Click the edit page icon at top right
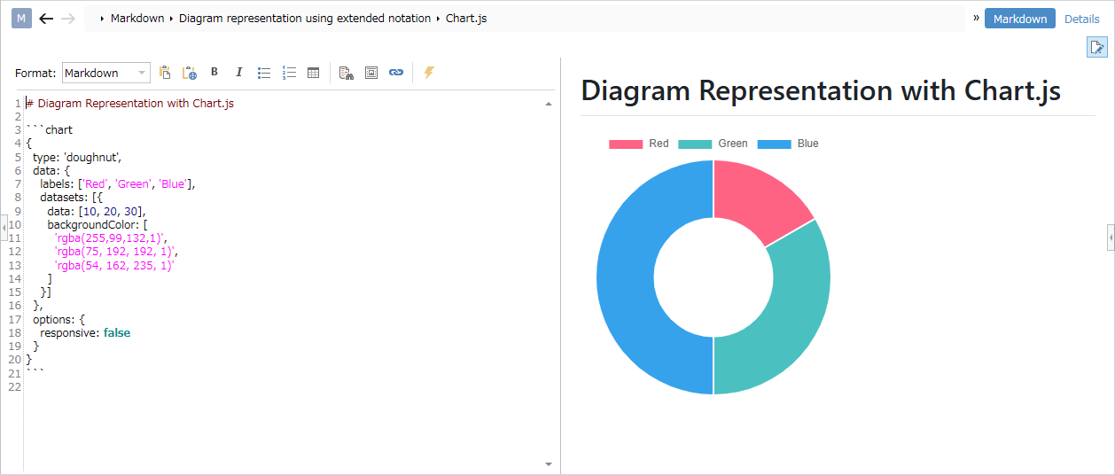1115x475 pixels. (1097, 48)
